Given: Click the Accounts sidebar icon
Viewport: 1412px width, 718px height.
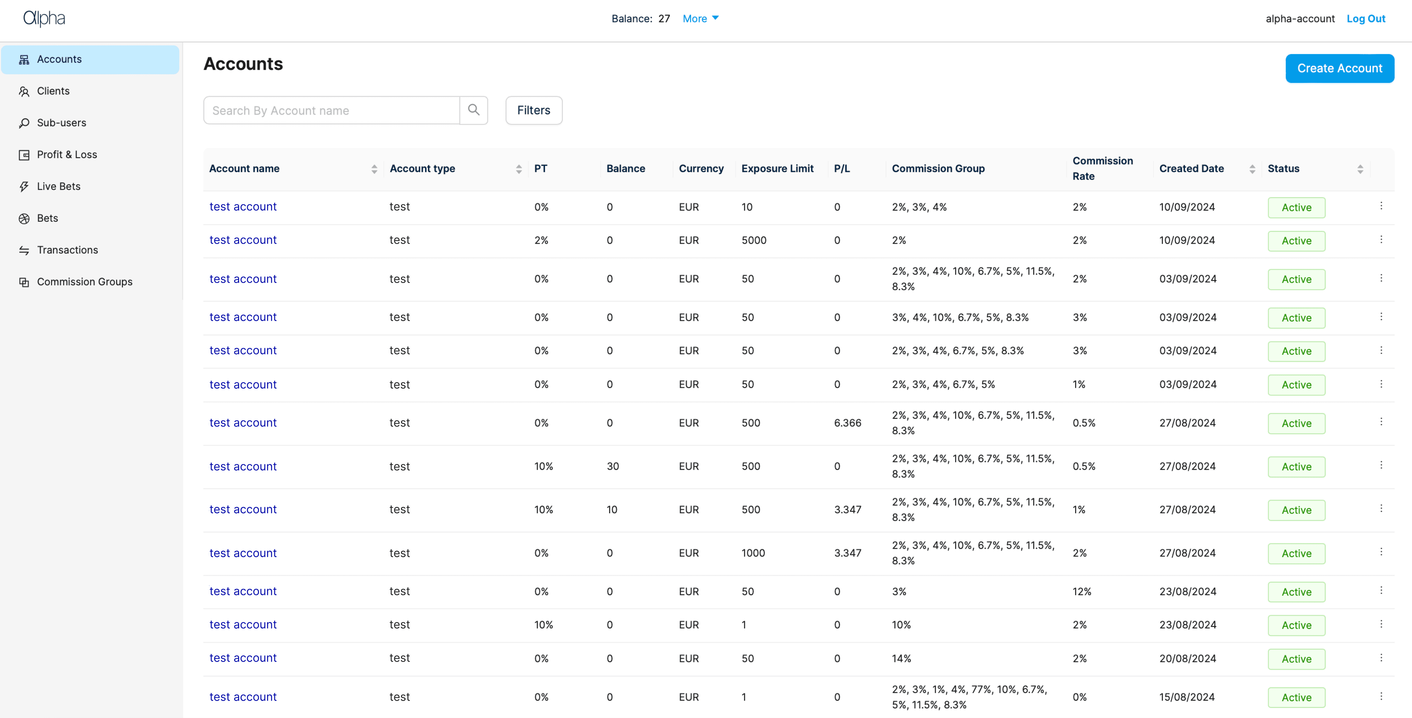Looking at the screenshot, I should click(24, 60).
